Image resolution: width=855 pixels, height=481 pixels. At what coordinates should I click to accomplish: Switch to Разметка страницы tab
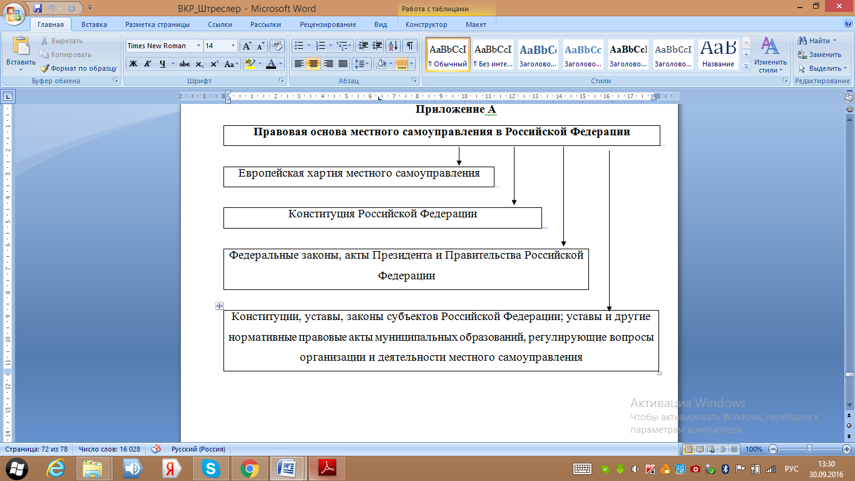157,24
